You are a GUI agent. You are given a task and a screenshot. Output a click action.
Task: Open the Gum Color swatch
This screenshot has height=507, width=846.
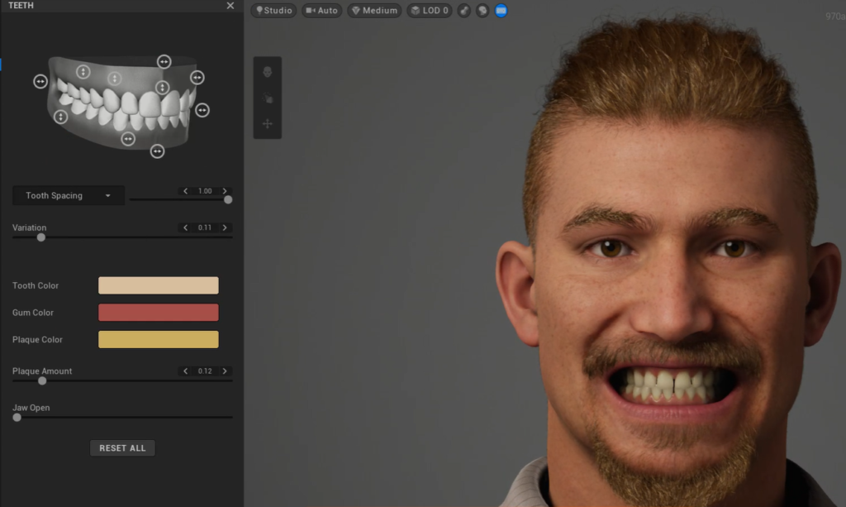pos(158,313)
